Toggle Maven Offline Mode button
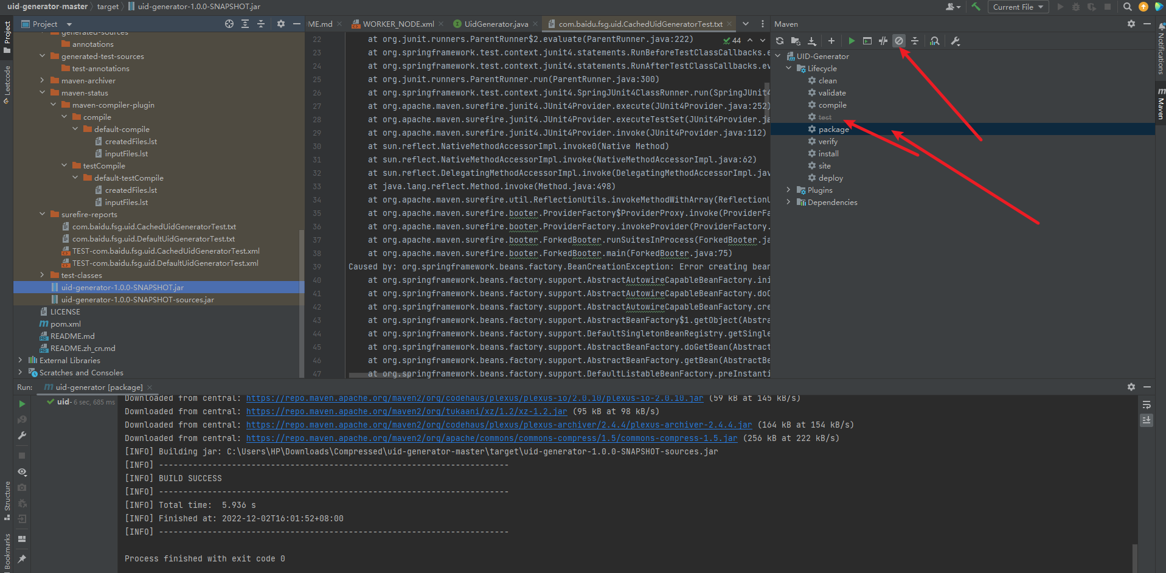The height and width of the screenshot is (573, 1166). point(883,41)
